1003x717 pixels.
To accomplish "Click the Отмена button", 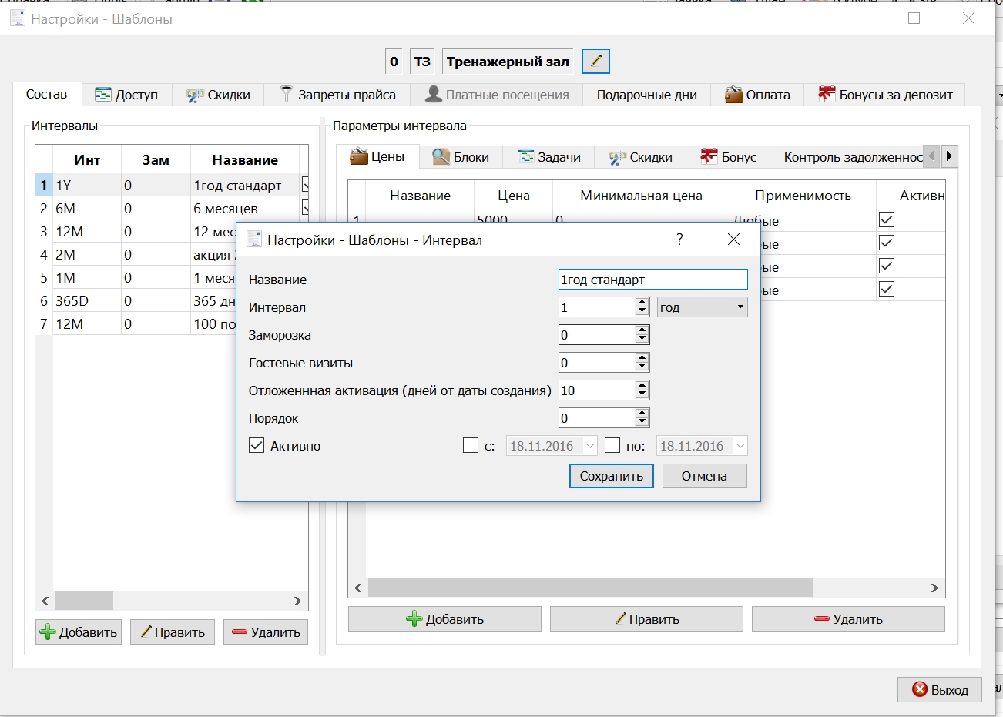I will click(x=704, y=476).
